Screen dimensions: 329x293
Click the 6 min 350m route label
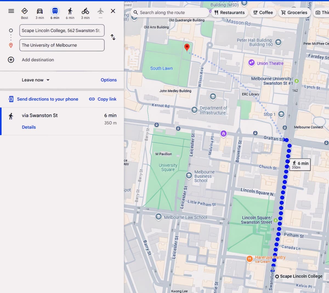300,165
